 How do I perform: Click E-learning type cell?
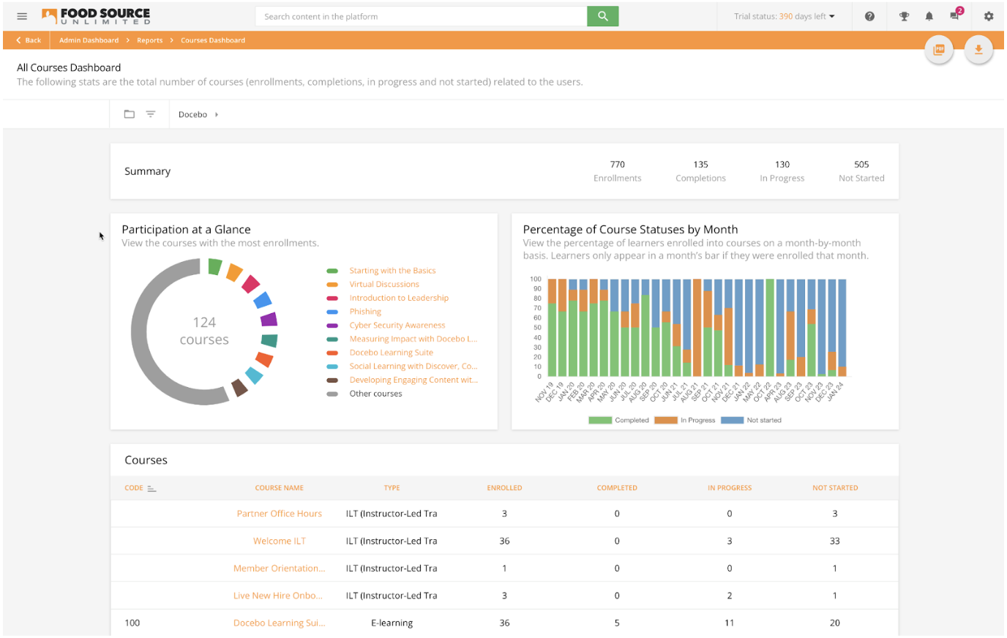392,623
